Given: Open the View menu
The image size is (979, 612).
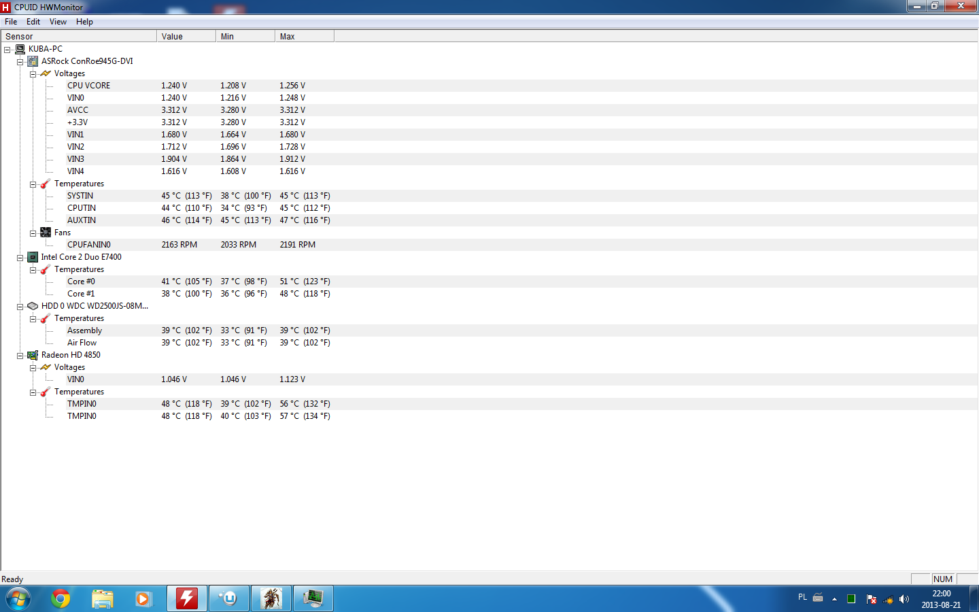Looking at the screenshot, I should point(58,22).
